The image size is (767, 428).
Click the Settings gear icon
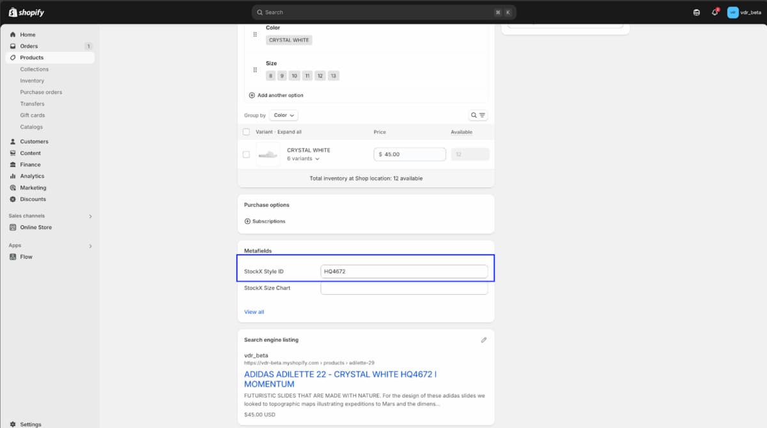click(x=13, y=424)
